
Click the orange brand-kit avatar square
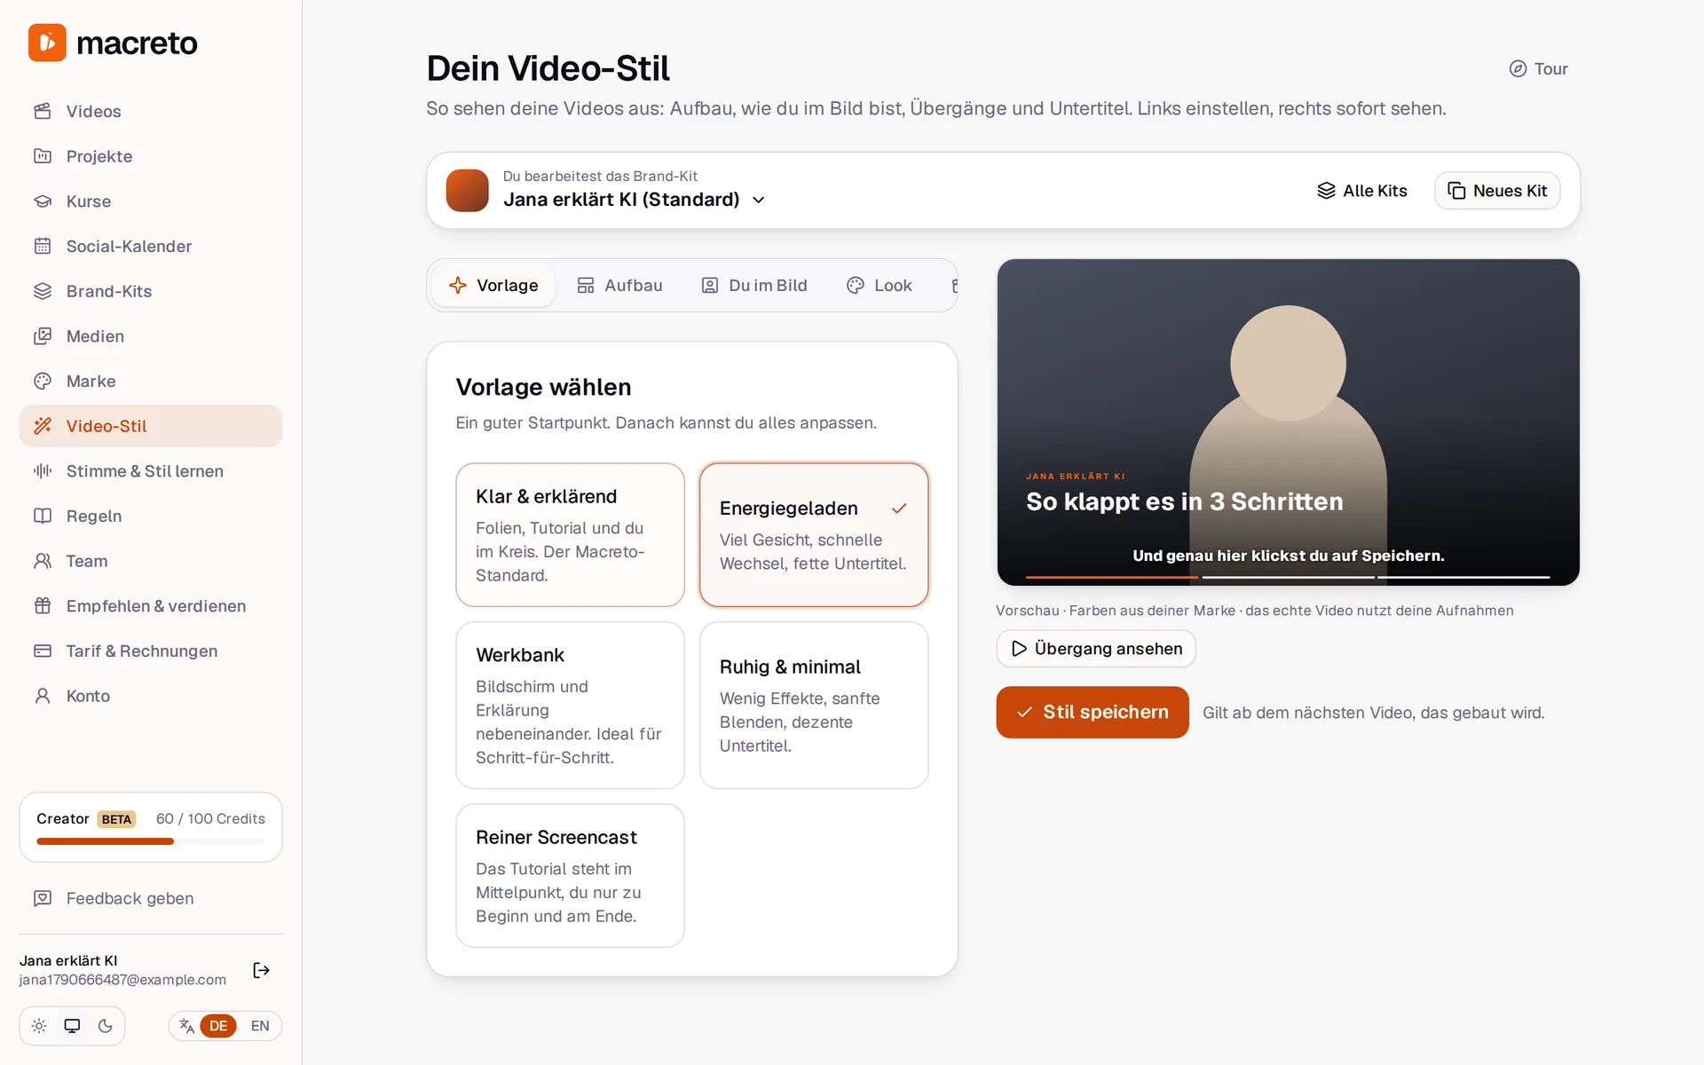pos(468,191)
